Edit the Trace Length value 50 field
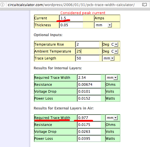 tap(87, 58)
